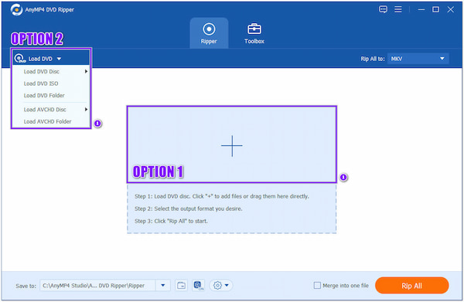Select Load AVCHD Disc menu entry
Image resolution: width=464 pixels, height=302 pixels.
point(51,110)
